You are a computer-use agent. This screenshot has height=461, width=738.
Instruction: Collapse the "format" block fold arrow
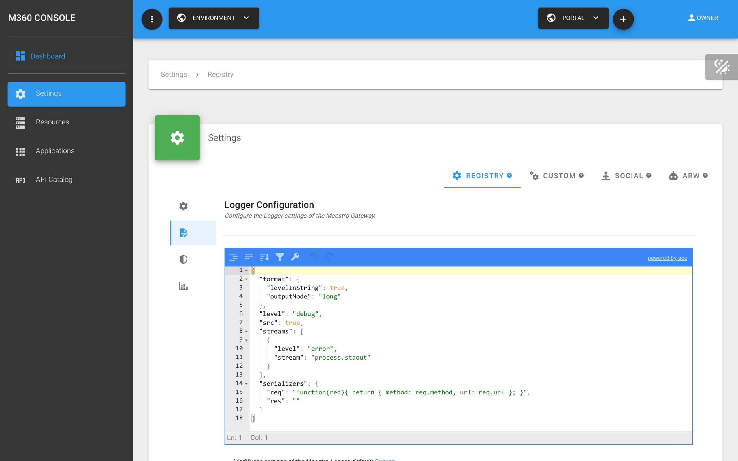(246, 279)
